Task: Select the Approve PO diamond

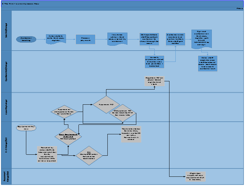Action: (106, 104)
